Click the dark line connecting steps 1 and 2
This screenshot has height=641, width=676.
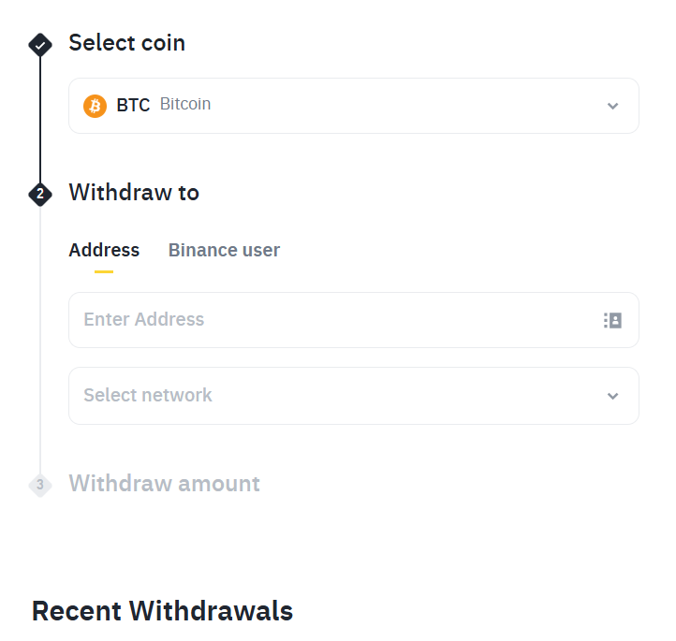40,119
